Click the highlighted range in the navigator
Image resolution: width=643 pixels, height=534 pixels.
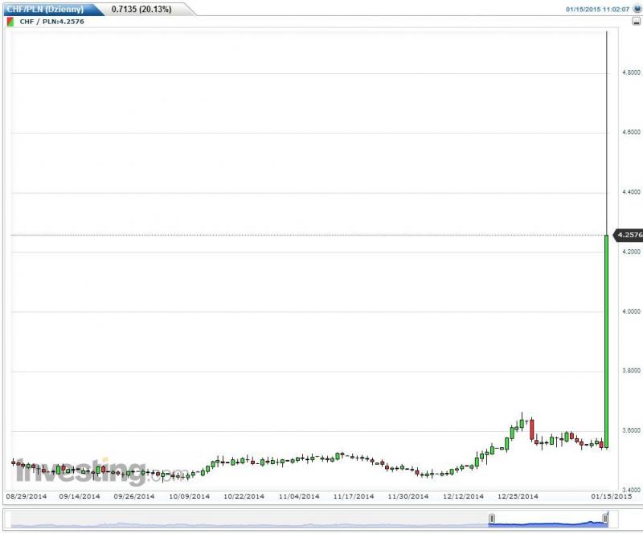(547, 520)
